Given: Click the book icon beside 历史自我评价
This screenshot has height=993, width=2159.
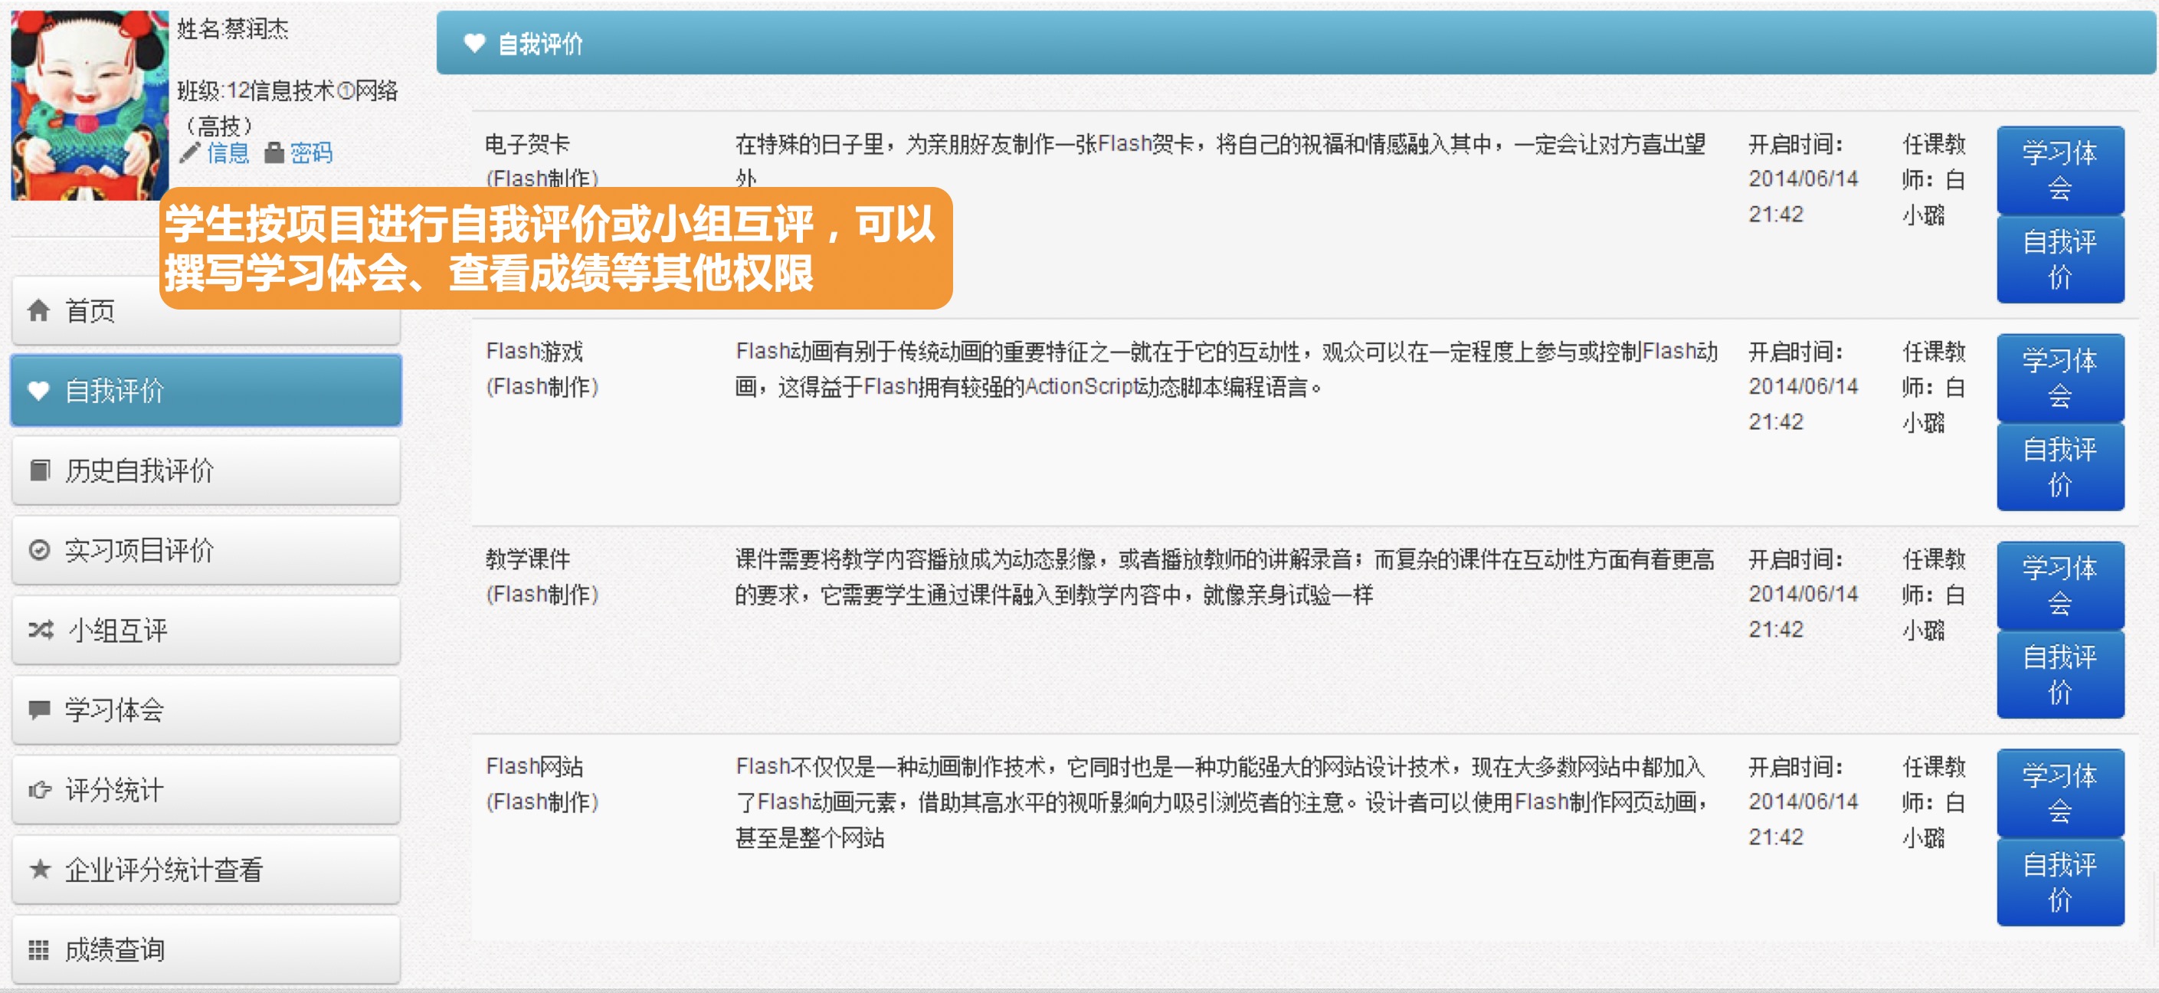Looking at the screenshot, I should coord(38,470).
